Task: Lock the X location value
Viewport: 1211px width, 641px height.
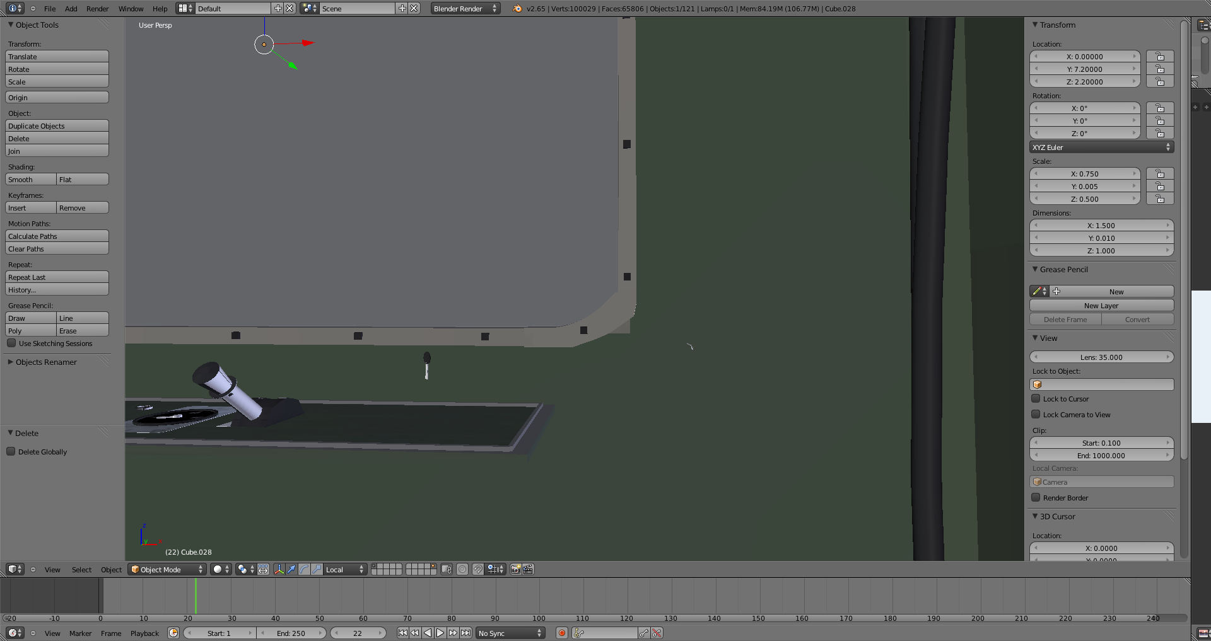Action: [1159, 57]
